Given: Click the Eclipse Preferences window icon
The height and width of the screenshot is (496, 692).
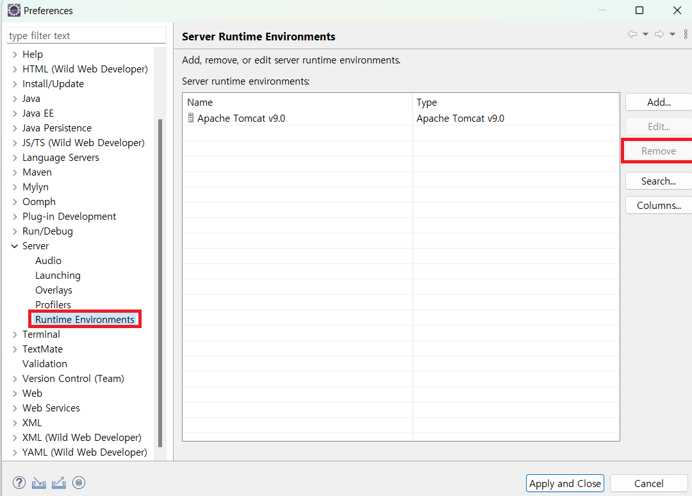Looking at the screenshot, I should coord(14,10).
